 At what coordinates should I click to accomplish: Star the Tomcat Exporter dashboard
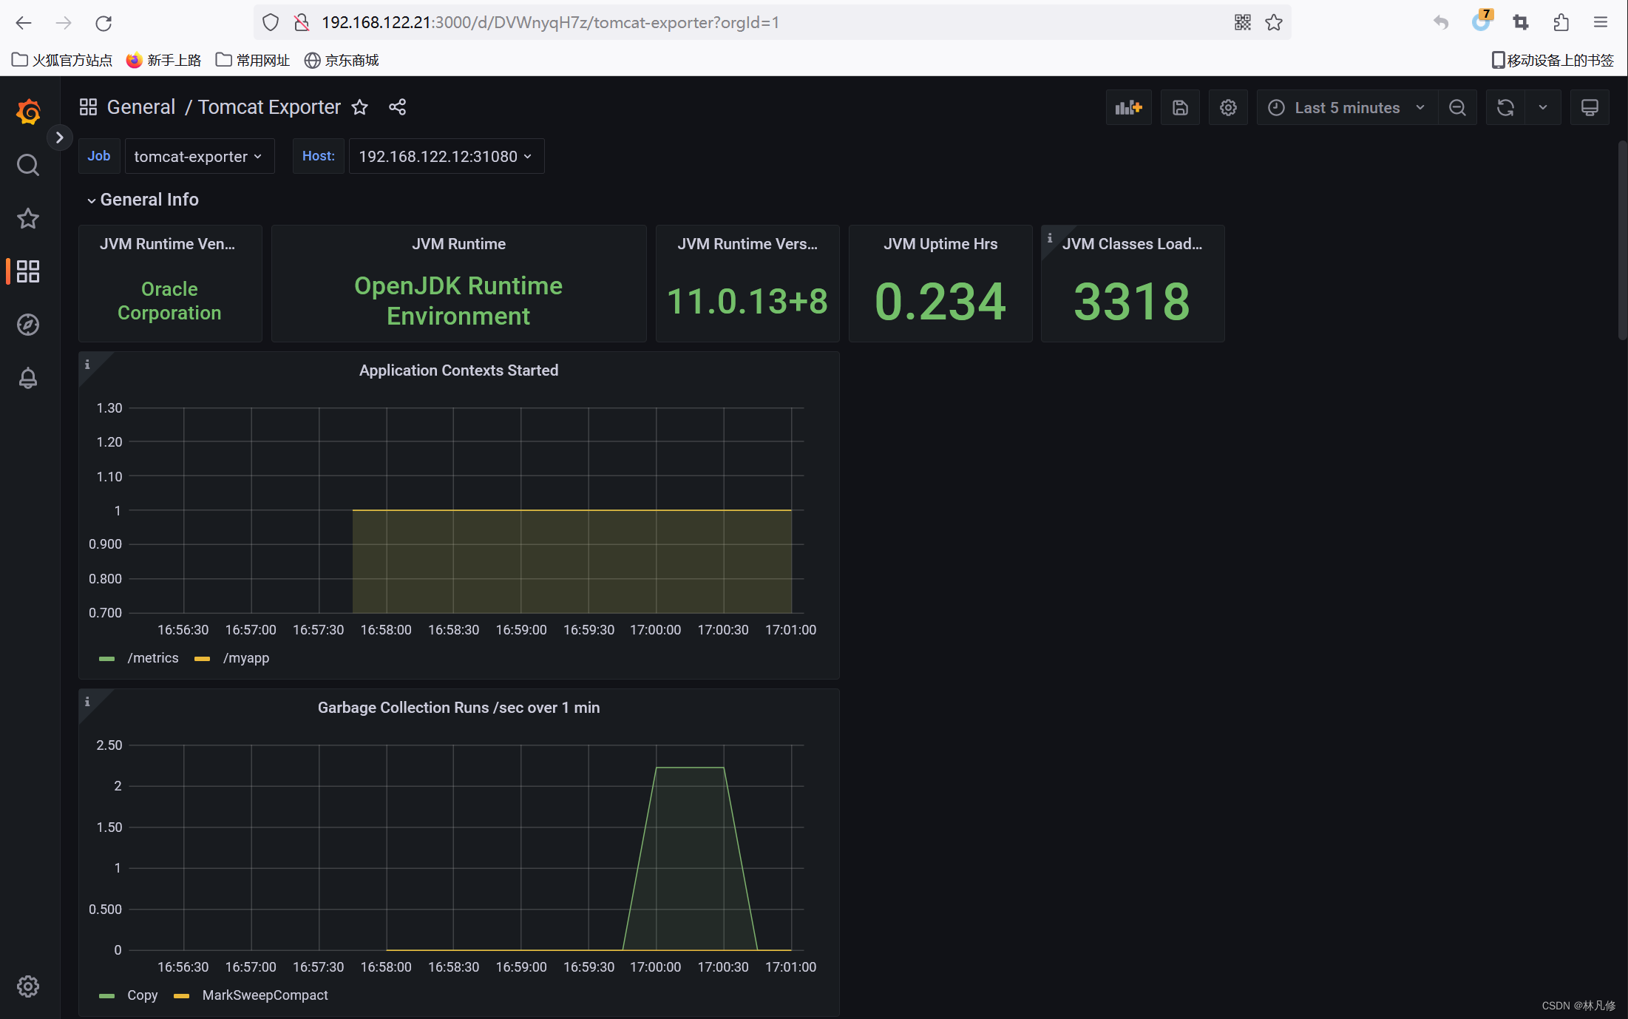pyautogui.click(x=359, y=107)
